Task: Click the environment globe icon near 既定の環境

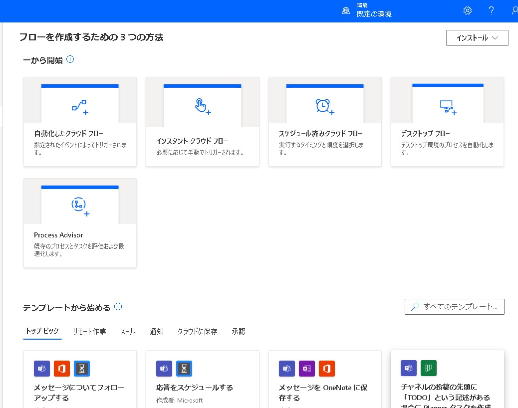Action: (x=346, y=10)
